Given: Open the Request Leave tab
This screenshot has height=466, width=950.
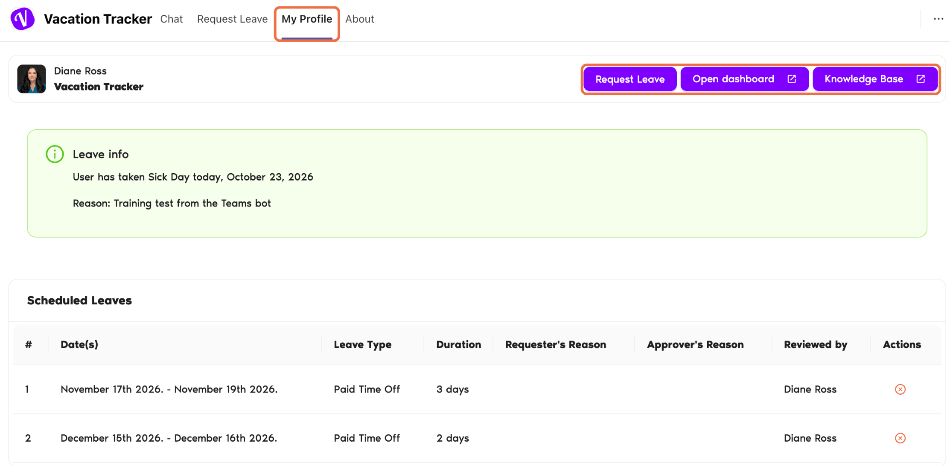Looking at the screenshot, I should pyautogui.click(x=232, y=19).
